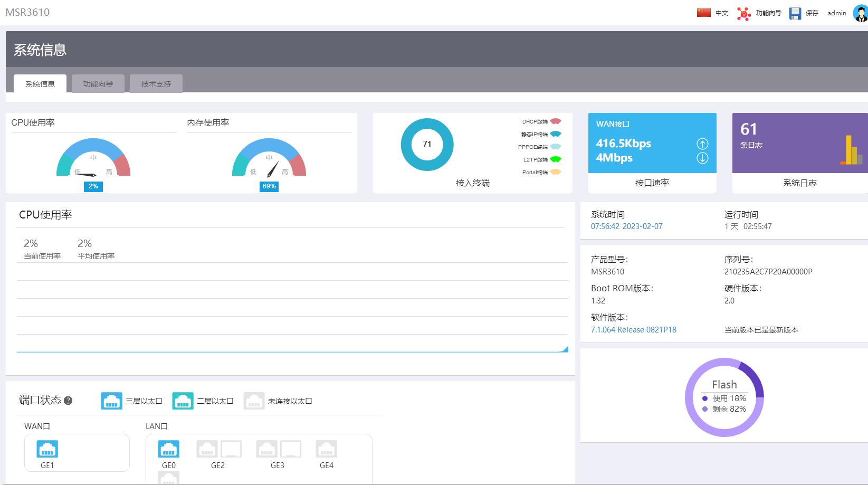The height and width of the screenshot is (485, 868).
Task: Click the function wizard red icon
Action: (743, 13)
